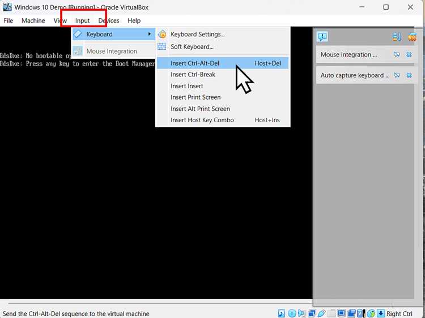Open help for Auto capture keyboard notification

[397, 75]
